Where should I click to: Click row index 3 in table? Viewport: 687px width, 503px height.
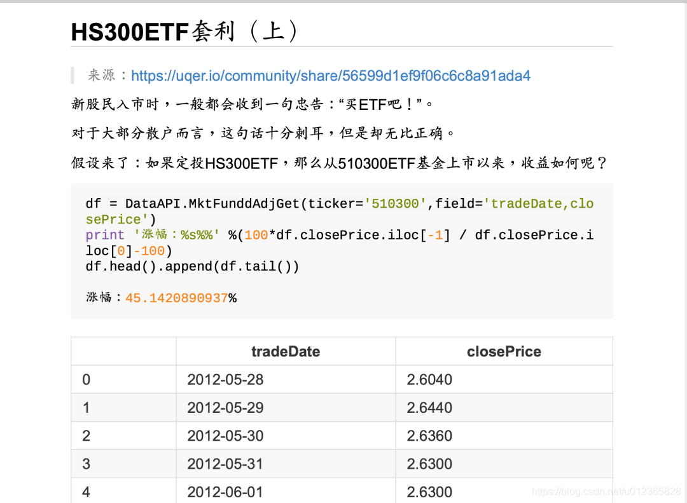pos(87,464)
